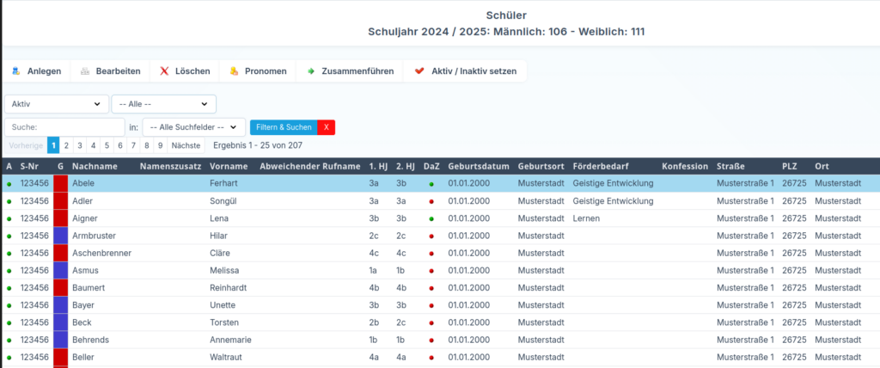Viewport: 880px width, 368px height.
Task: Click the red checkmark Aktiv/Inaktiv icon
Action: coord(419,71)
